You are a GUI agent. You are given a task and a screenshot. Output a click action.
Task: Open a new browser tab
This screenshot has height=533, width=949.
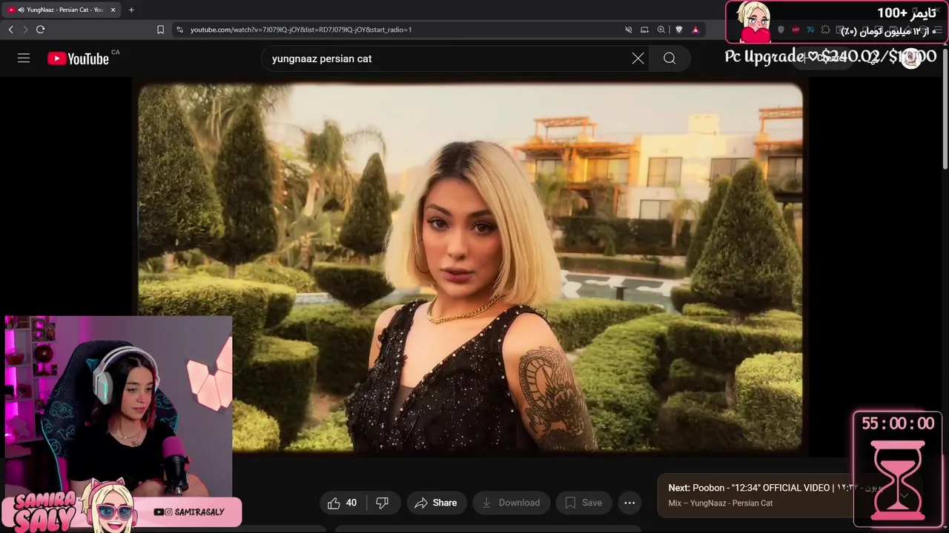click(x=131, y=10)
